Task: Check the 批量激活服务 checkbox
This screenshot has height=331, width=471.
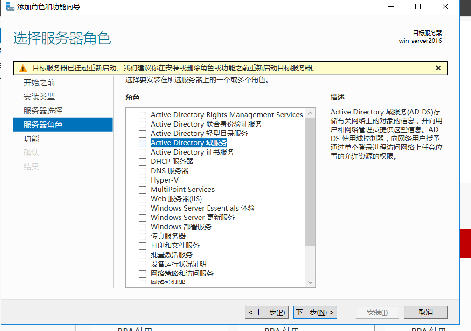Action: click(x=142, y=255)
